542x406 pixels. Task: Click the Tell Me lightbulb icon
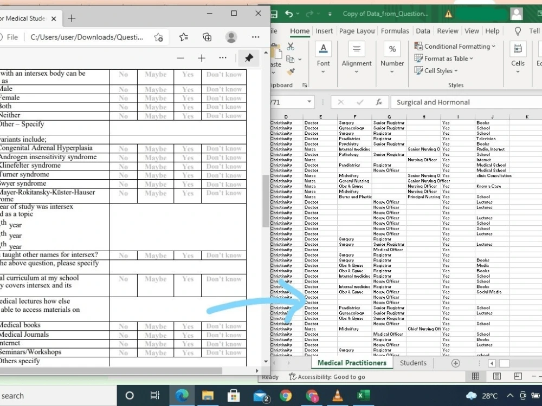[518, 31]
